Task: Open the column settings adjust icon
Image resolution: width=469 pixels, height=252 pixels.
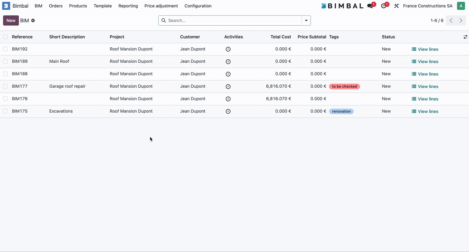Action: click(x=465, y=37)
